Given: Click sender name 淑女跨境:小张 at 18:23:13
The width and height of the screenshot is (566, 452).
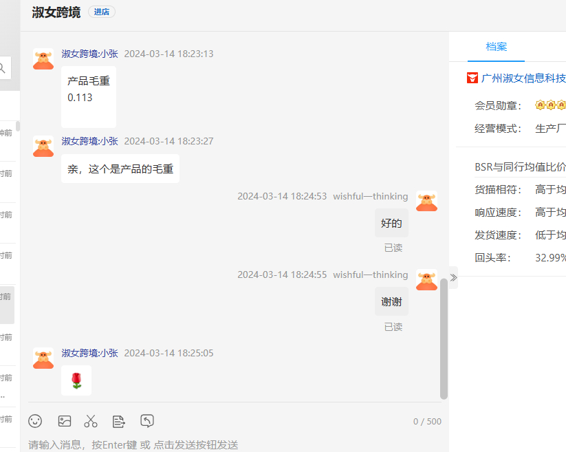Looking at the screenshot, I should pos(89,54).
